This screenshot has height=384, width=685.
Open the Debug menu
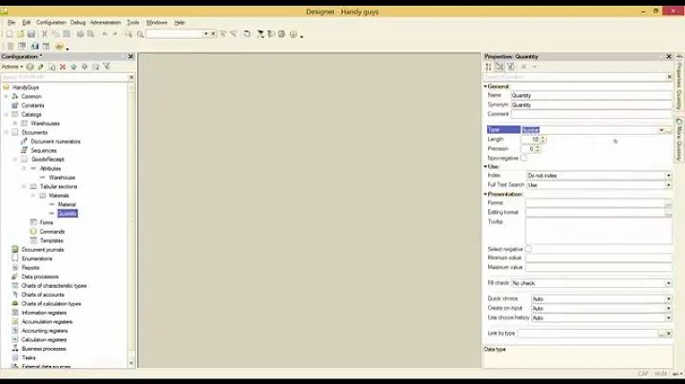78,22
